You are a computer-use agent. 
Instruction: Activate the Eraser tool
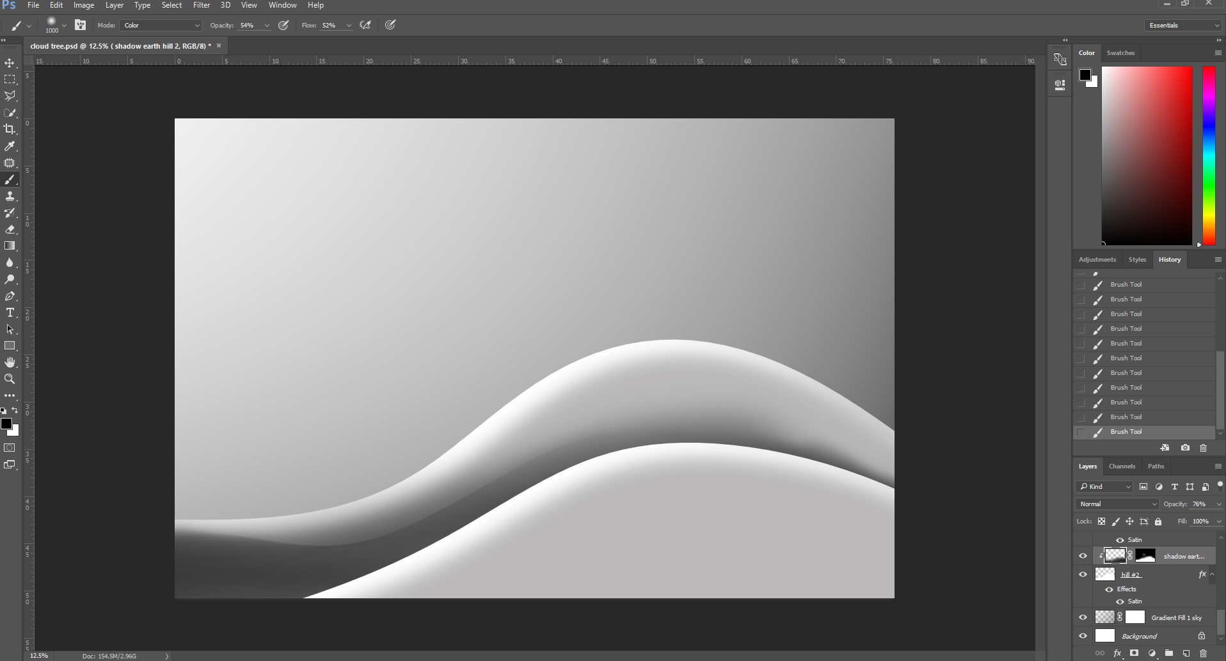pyautogui.click(x=10, y=229)
